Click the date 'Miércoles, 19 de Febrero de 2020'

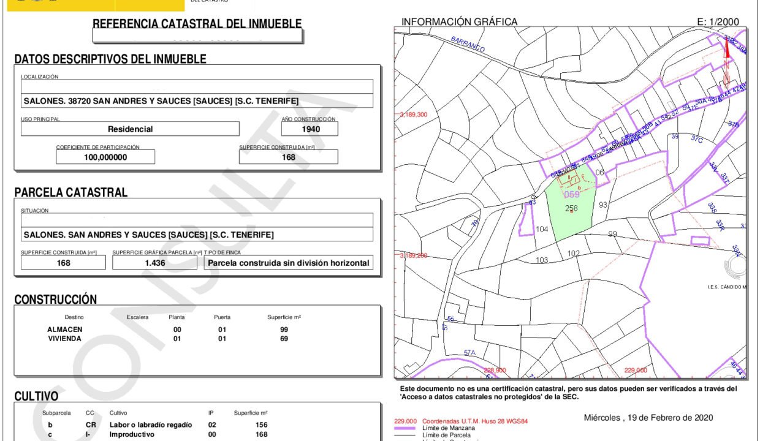[648, 418]
